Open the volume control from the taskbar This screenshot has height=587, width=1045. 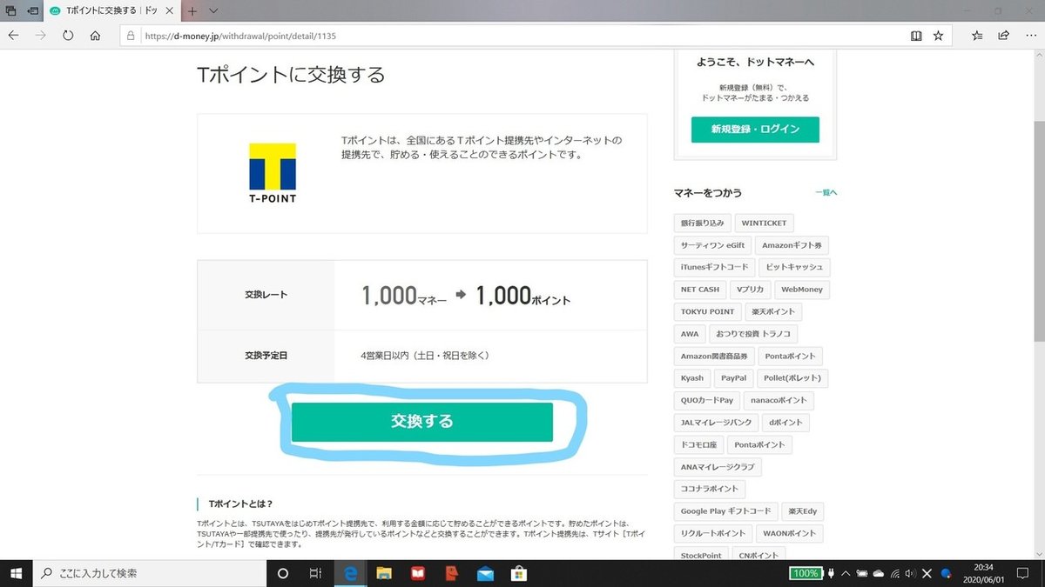[x=910, y=573]
